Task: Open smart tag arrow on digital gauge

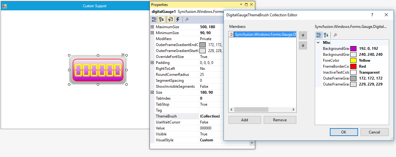Action: click(123, 55)
